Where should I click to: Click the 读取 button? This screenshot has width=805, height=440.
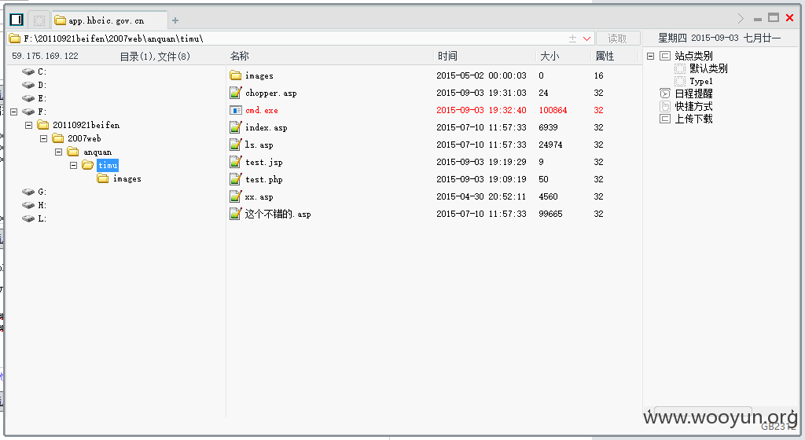coord(618,38)
